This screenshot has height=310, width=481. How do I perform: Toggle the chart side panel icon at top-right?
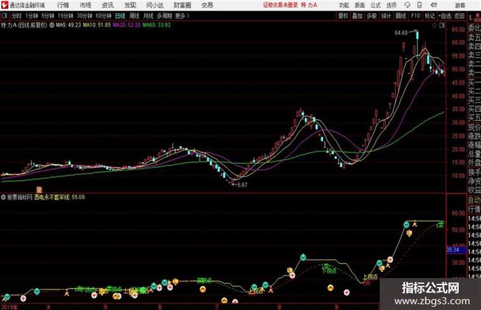pos(442,25)
